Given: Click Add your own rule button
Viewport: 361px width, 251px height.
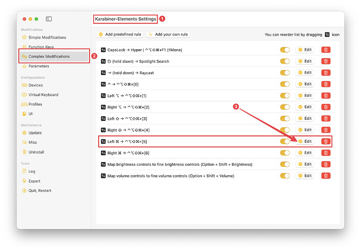Looking at the screenshot, I should click(168, 35).
